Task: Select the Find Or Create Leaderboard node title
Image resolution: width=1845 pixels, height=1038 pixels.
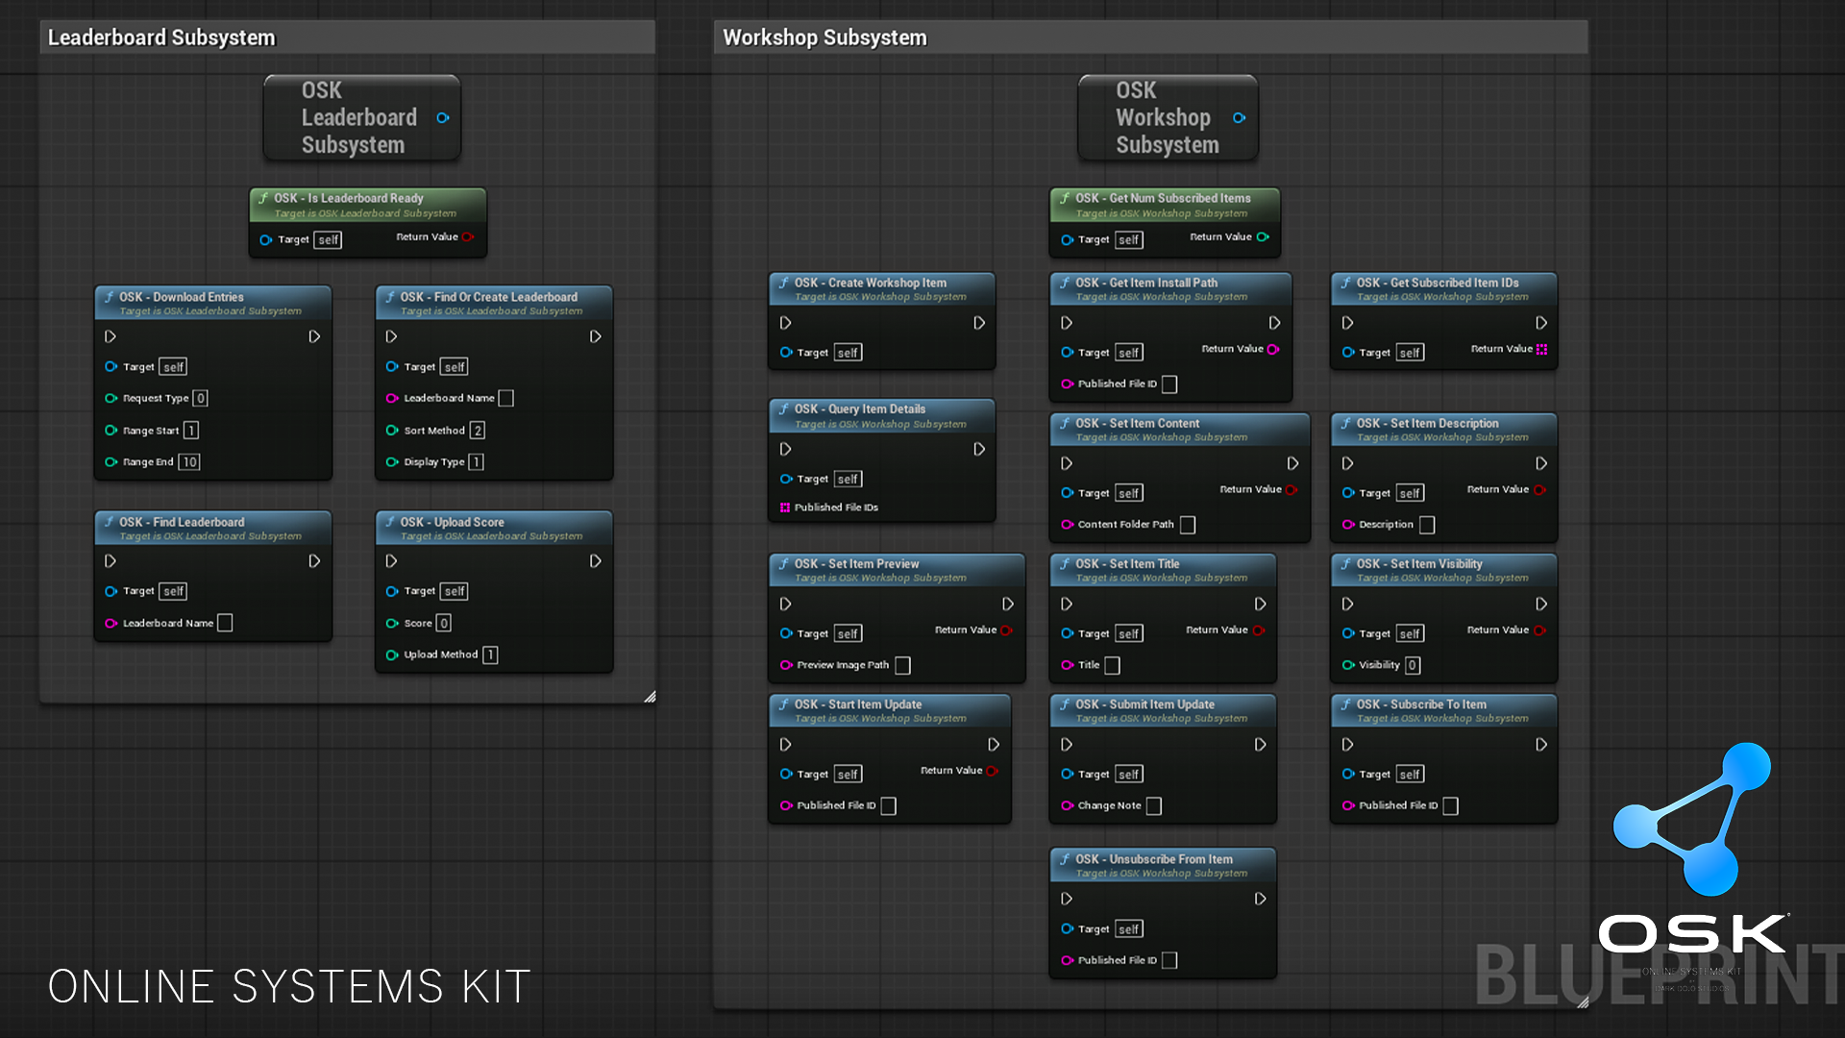Action: pos(488,297)
